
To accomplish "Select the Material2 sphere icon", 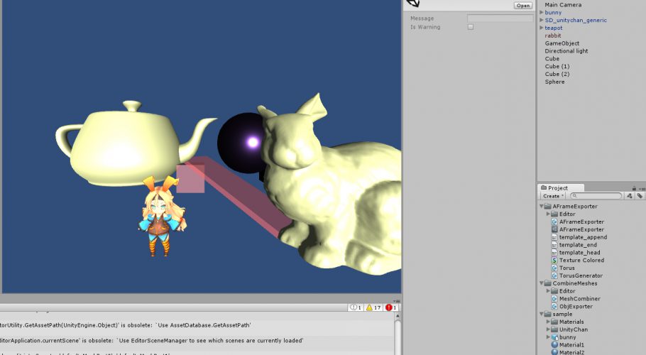I will click(x=554, y=353).
